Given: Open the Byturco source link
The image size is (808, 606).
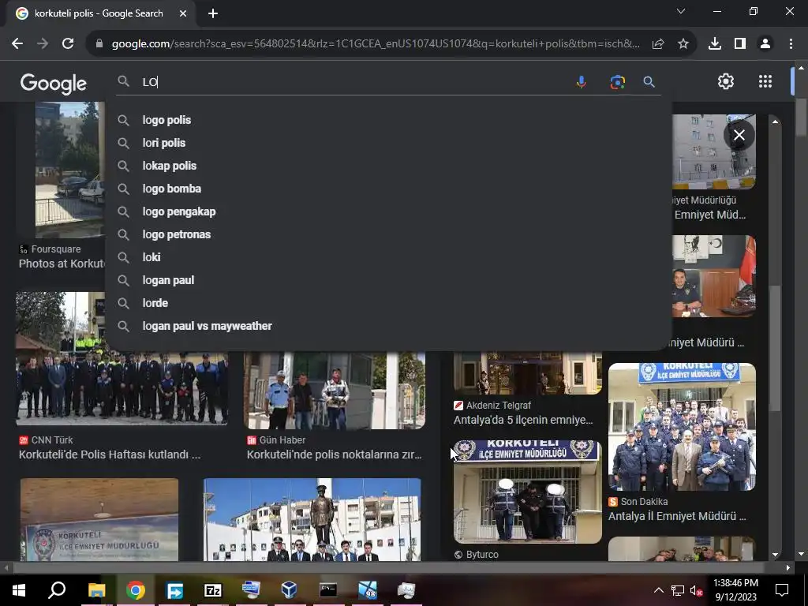Looking at the screenshot, I should pos(476,555).
